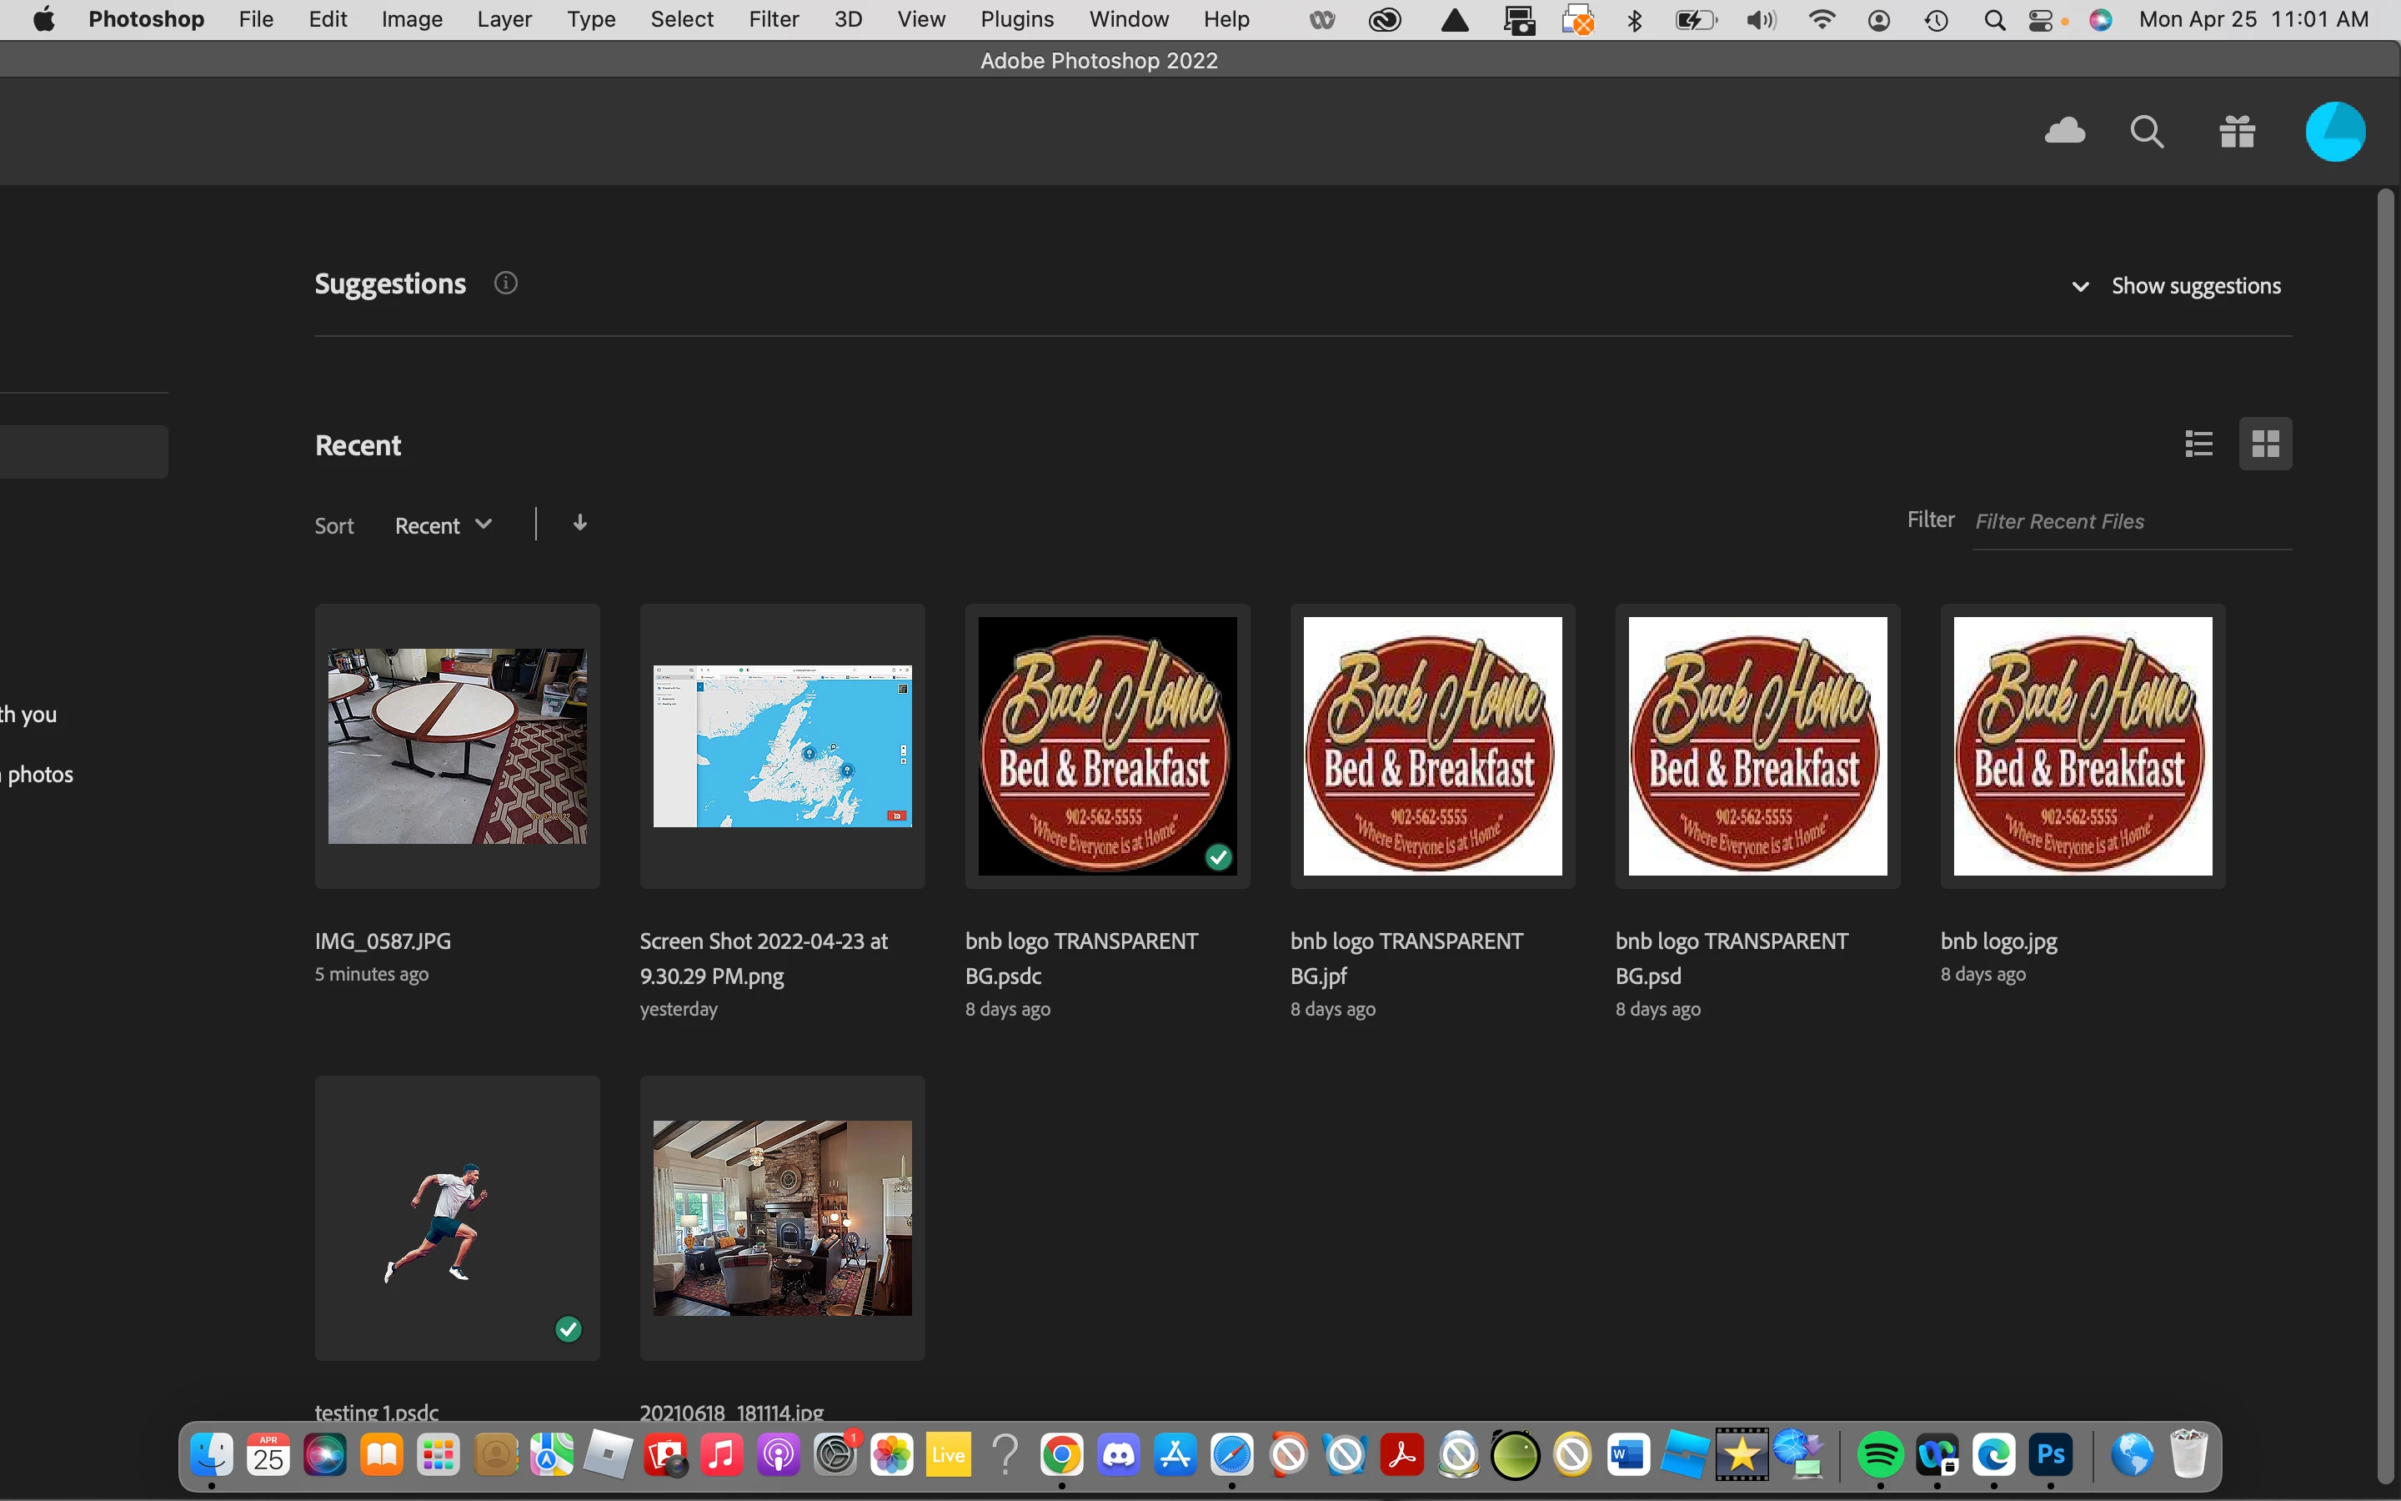Click the search magnifier in the Home header

(2146, 131)
